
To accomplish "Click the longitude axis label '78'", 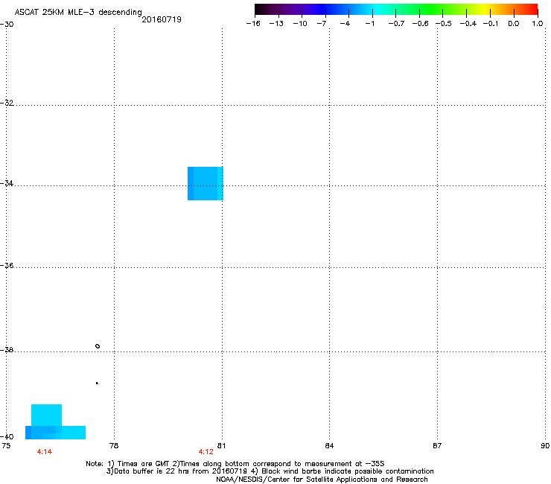I will 114,446.
